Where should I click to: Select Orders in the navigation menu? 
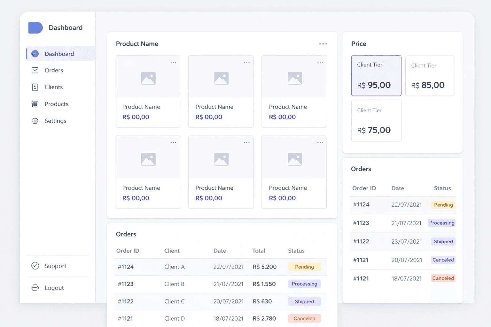[54, 70]
